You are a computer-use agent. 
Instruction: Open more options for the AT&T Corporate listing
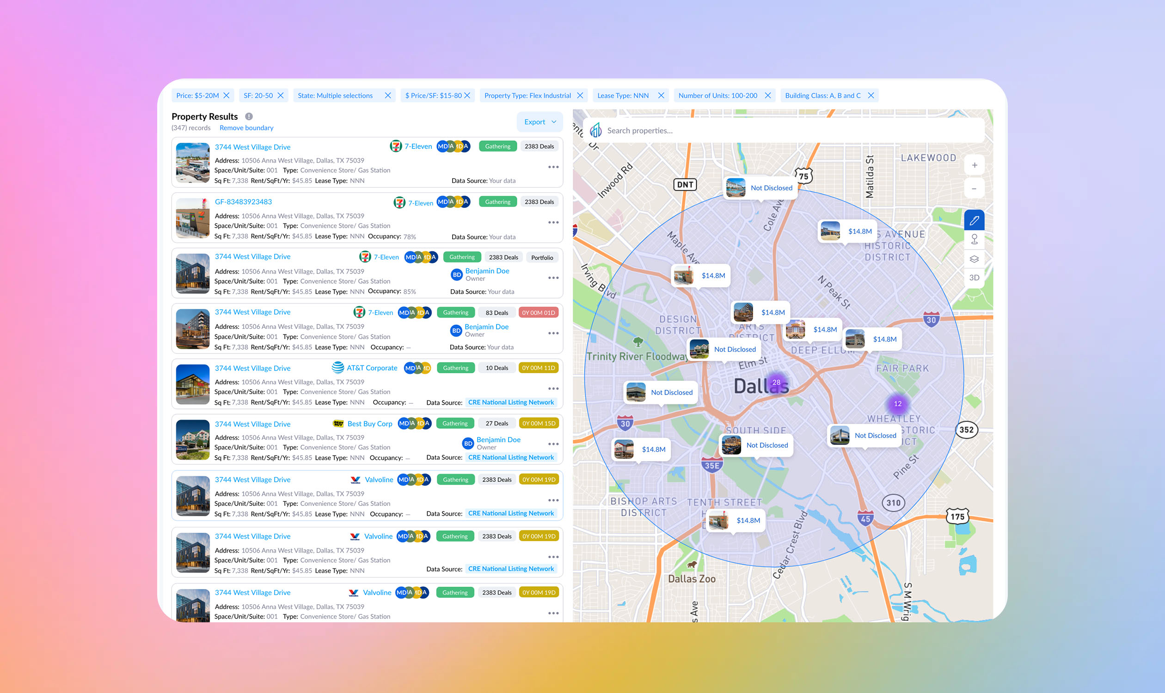pyautogui.click(x=553, y=389)
